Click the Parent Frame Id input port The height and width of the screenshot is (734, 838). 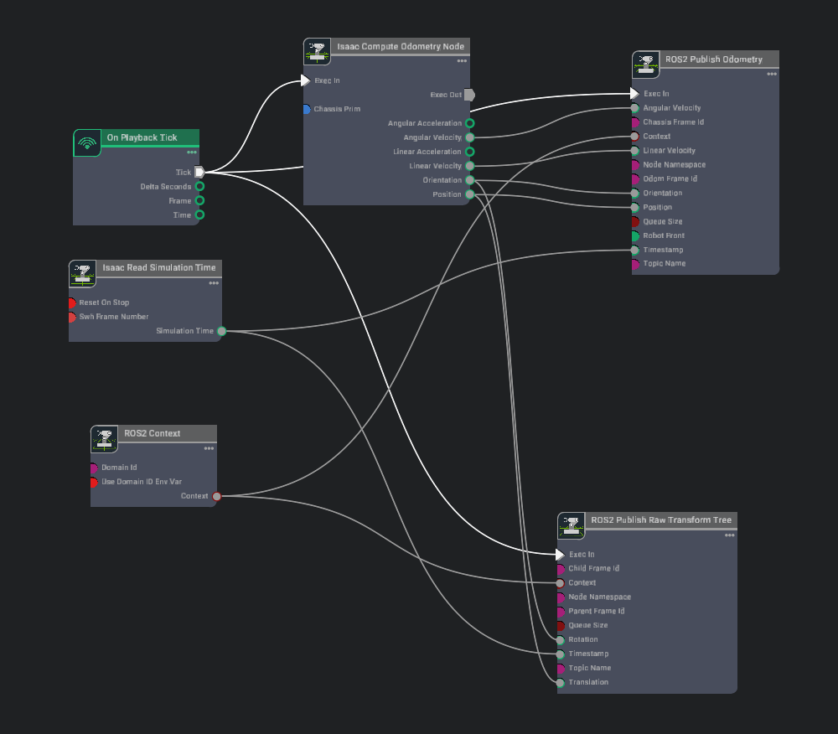561,612
